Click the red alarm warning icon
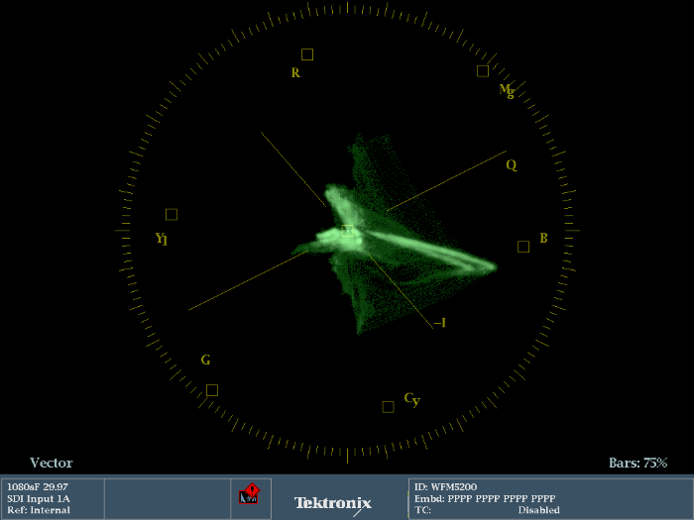Screen dimensions: 694x520 click(x=250, y=493)
